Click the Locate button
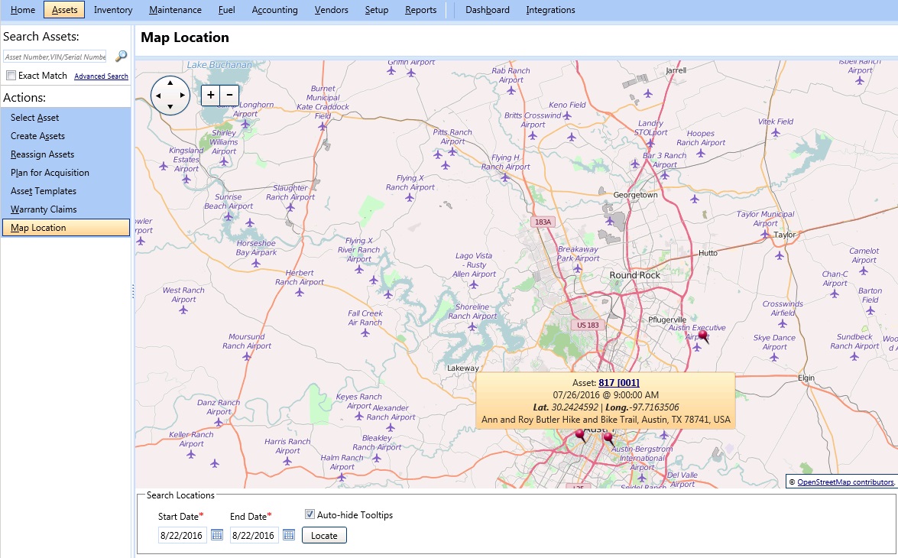This screenshot has width=898, height=558. tap(324, 536)
